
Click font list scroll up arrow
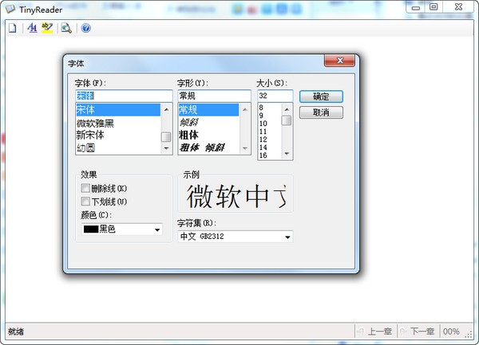pyautogui.click(x=167, y=109)
